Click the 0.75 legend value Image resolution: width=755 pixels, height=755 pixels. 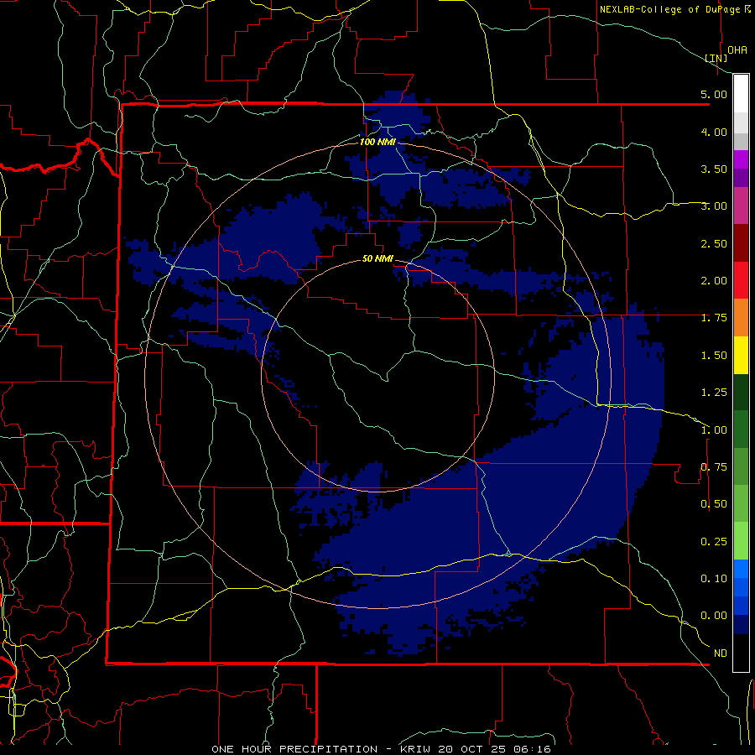click(714, 467)
